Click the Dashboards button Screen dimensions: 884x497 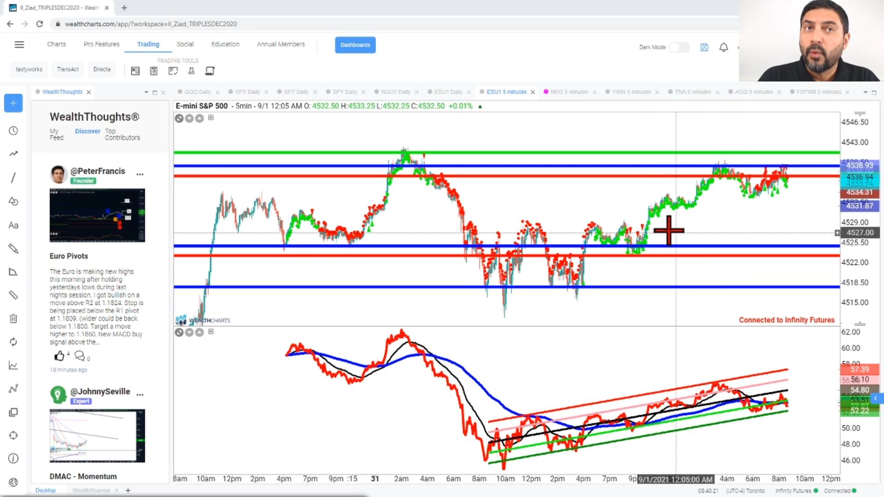[355, 45]
